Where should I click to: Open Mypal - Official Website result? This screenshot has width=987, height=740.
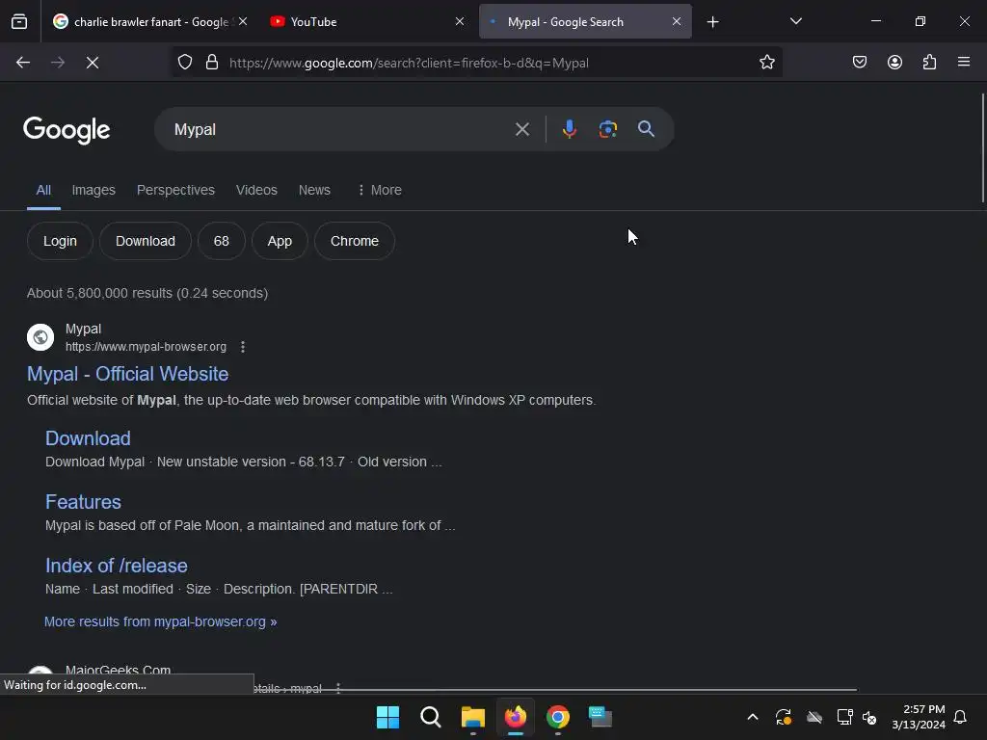click(128, 374)
